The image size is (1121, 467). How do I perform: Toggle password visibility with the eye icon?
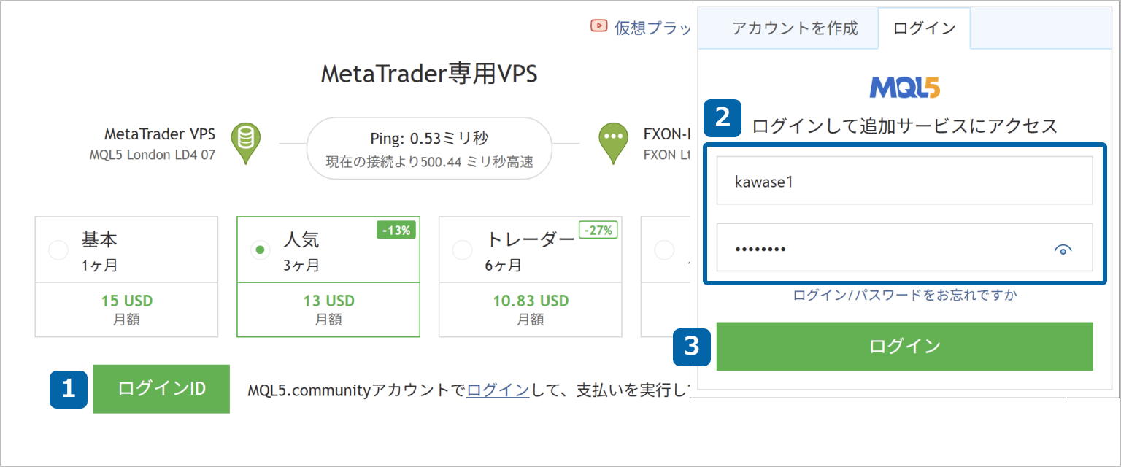(x=1064, y=248)
